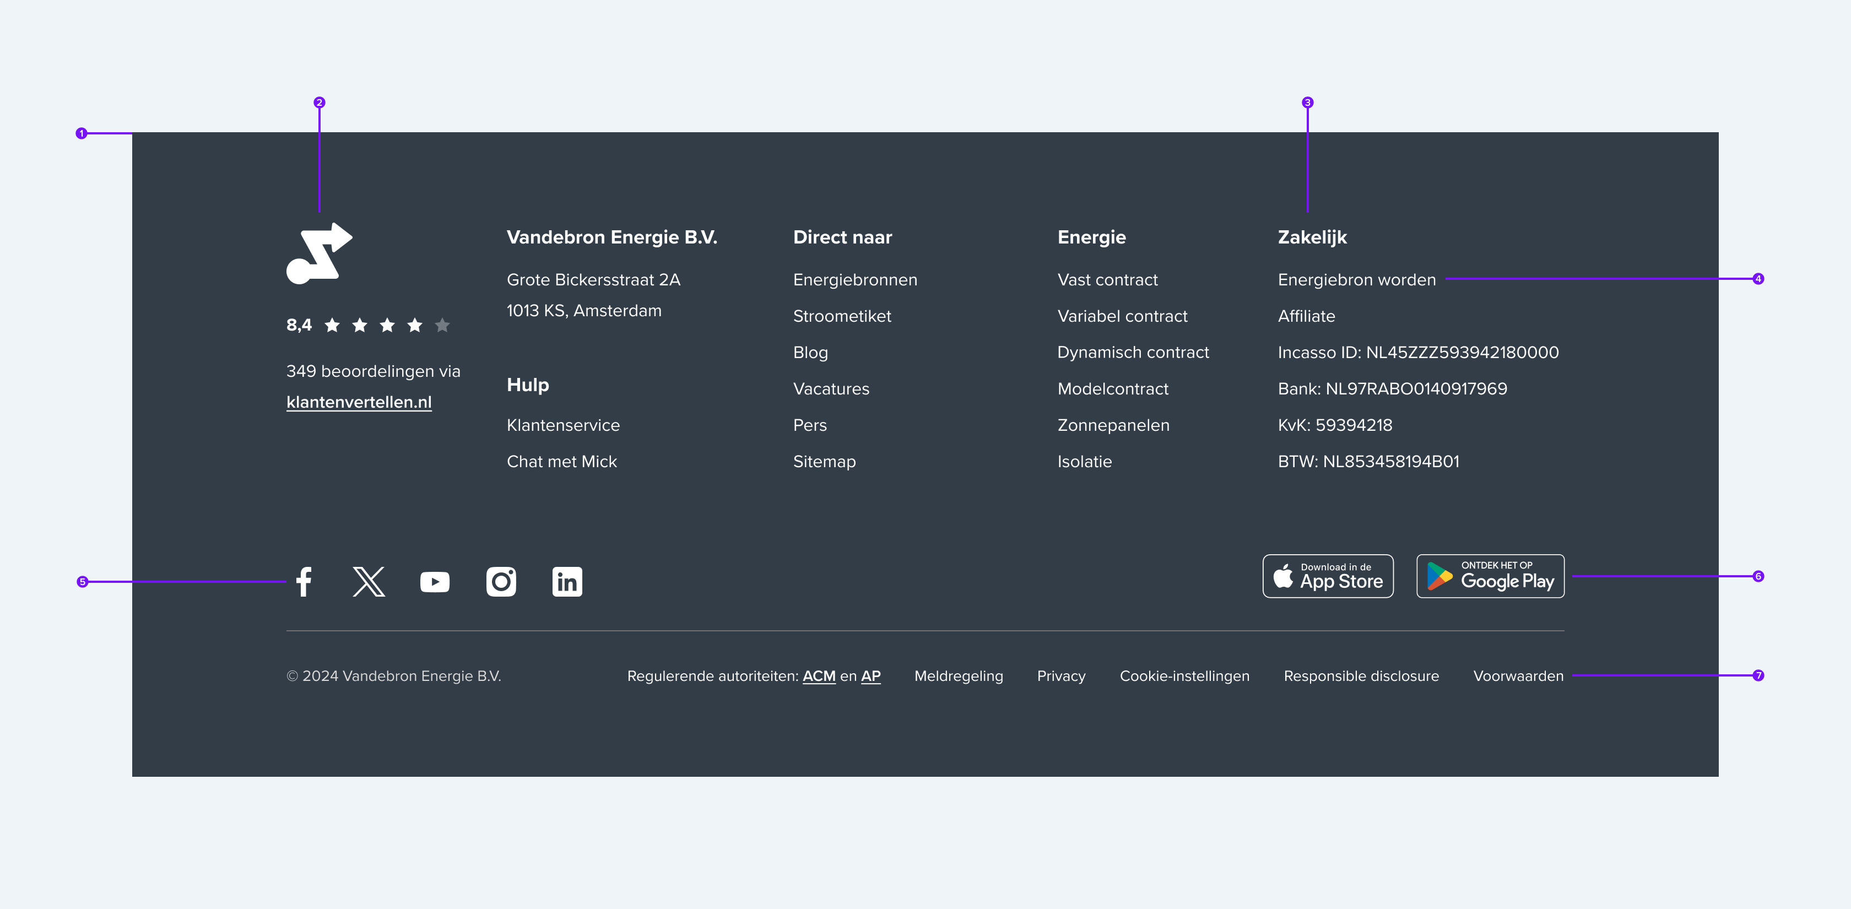Select Dynamisch contract
The height and width of the screenshot is (909, 1851).
click(1133, 352)
